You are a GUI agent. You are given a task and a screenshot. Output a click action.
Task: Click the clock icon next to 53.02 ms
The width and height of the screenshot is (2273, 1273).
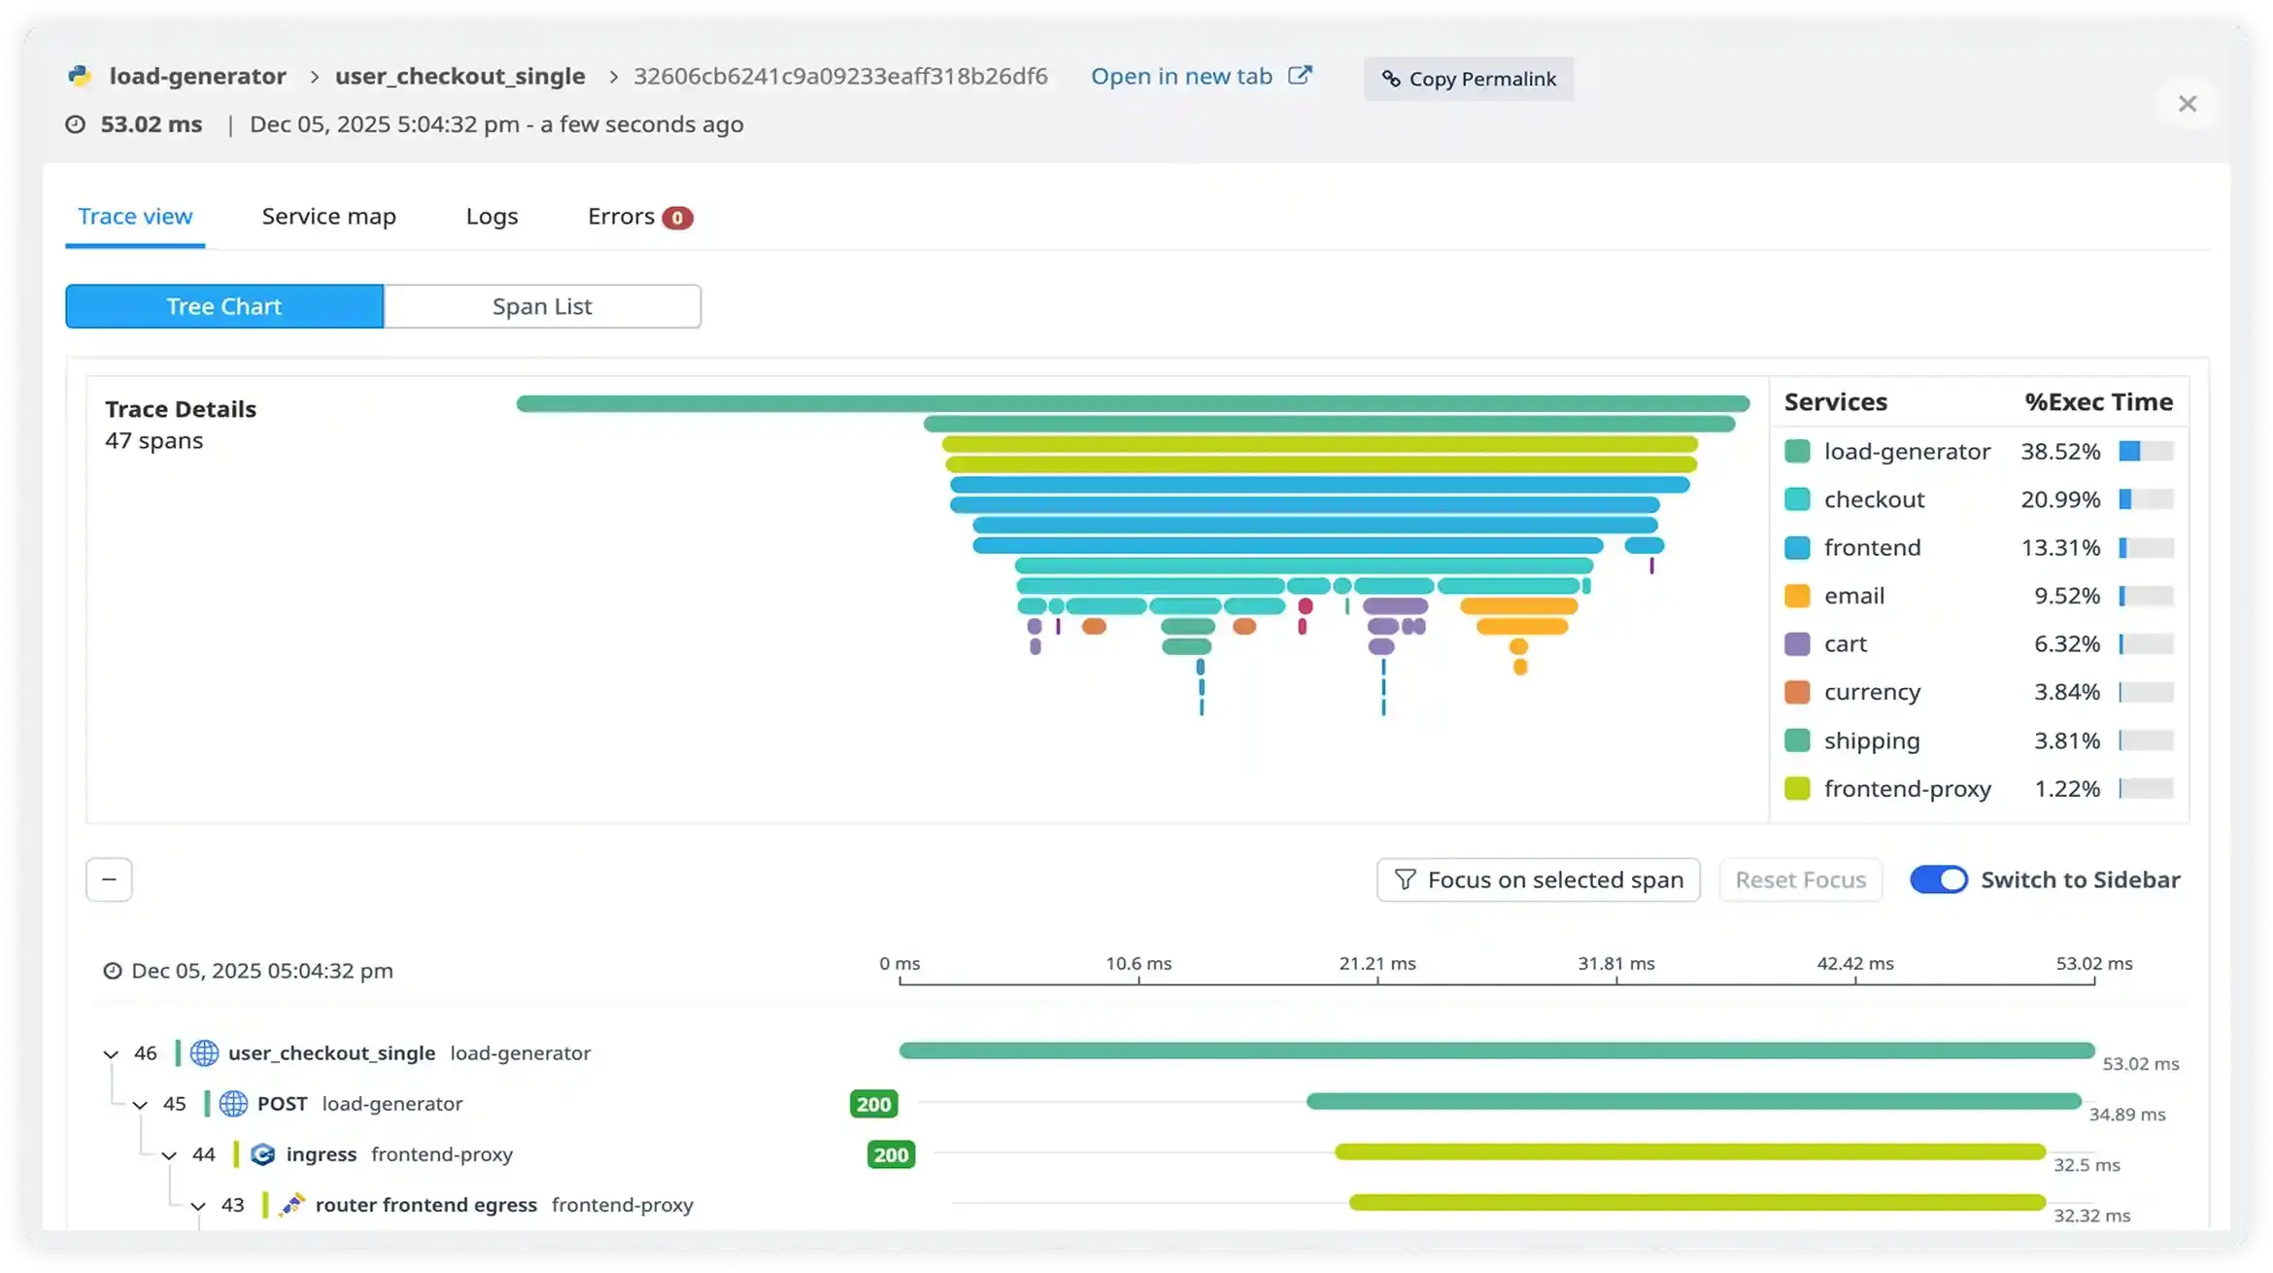(75, 124)
